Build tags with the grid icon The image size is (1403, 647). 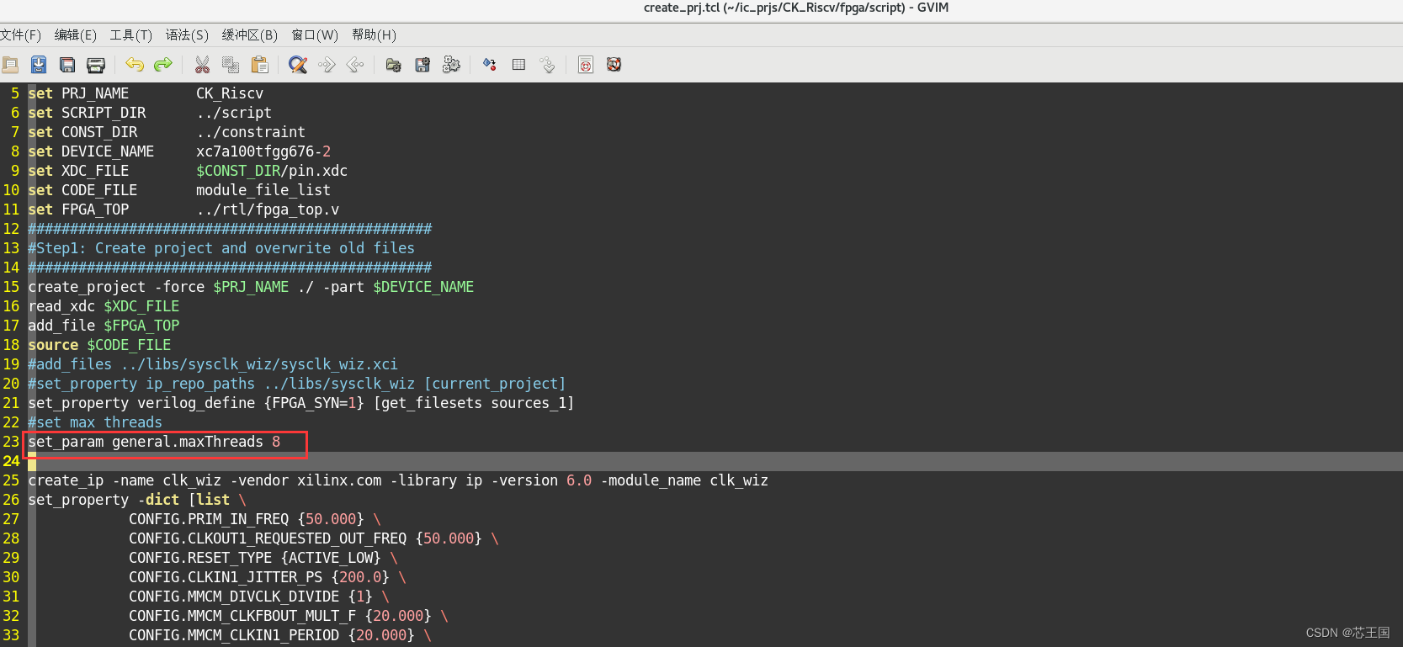click(518, 65)
